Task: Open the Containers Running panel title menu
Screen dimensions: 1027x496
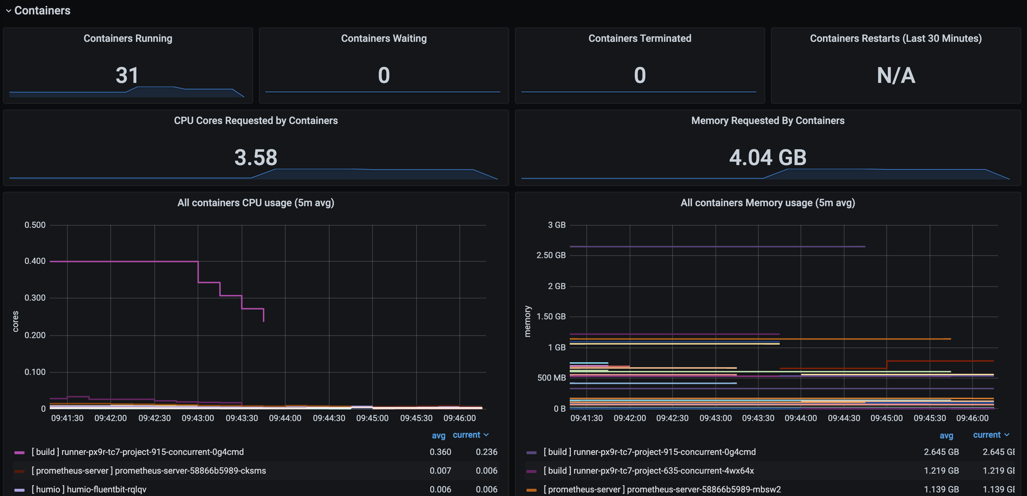Action: [x=128, y=38]
